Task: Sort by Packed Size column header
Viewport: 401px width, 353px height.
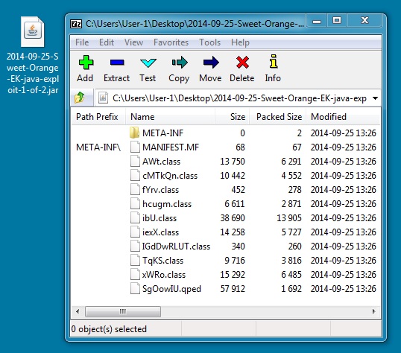Action: click(x=279, y=117)
